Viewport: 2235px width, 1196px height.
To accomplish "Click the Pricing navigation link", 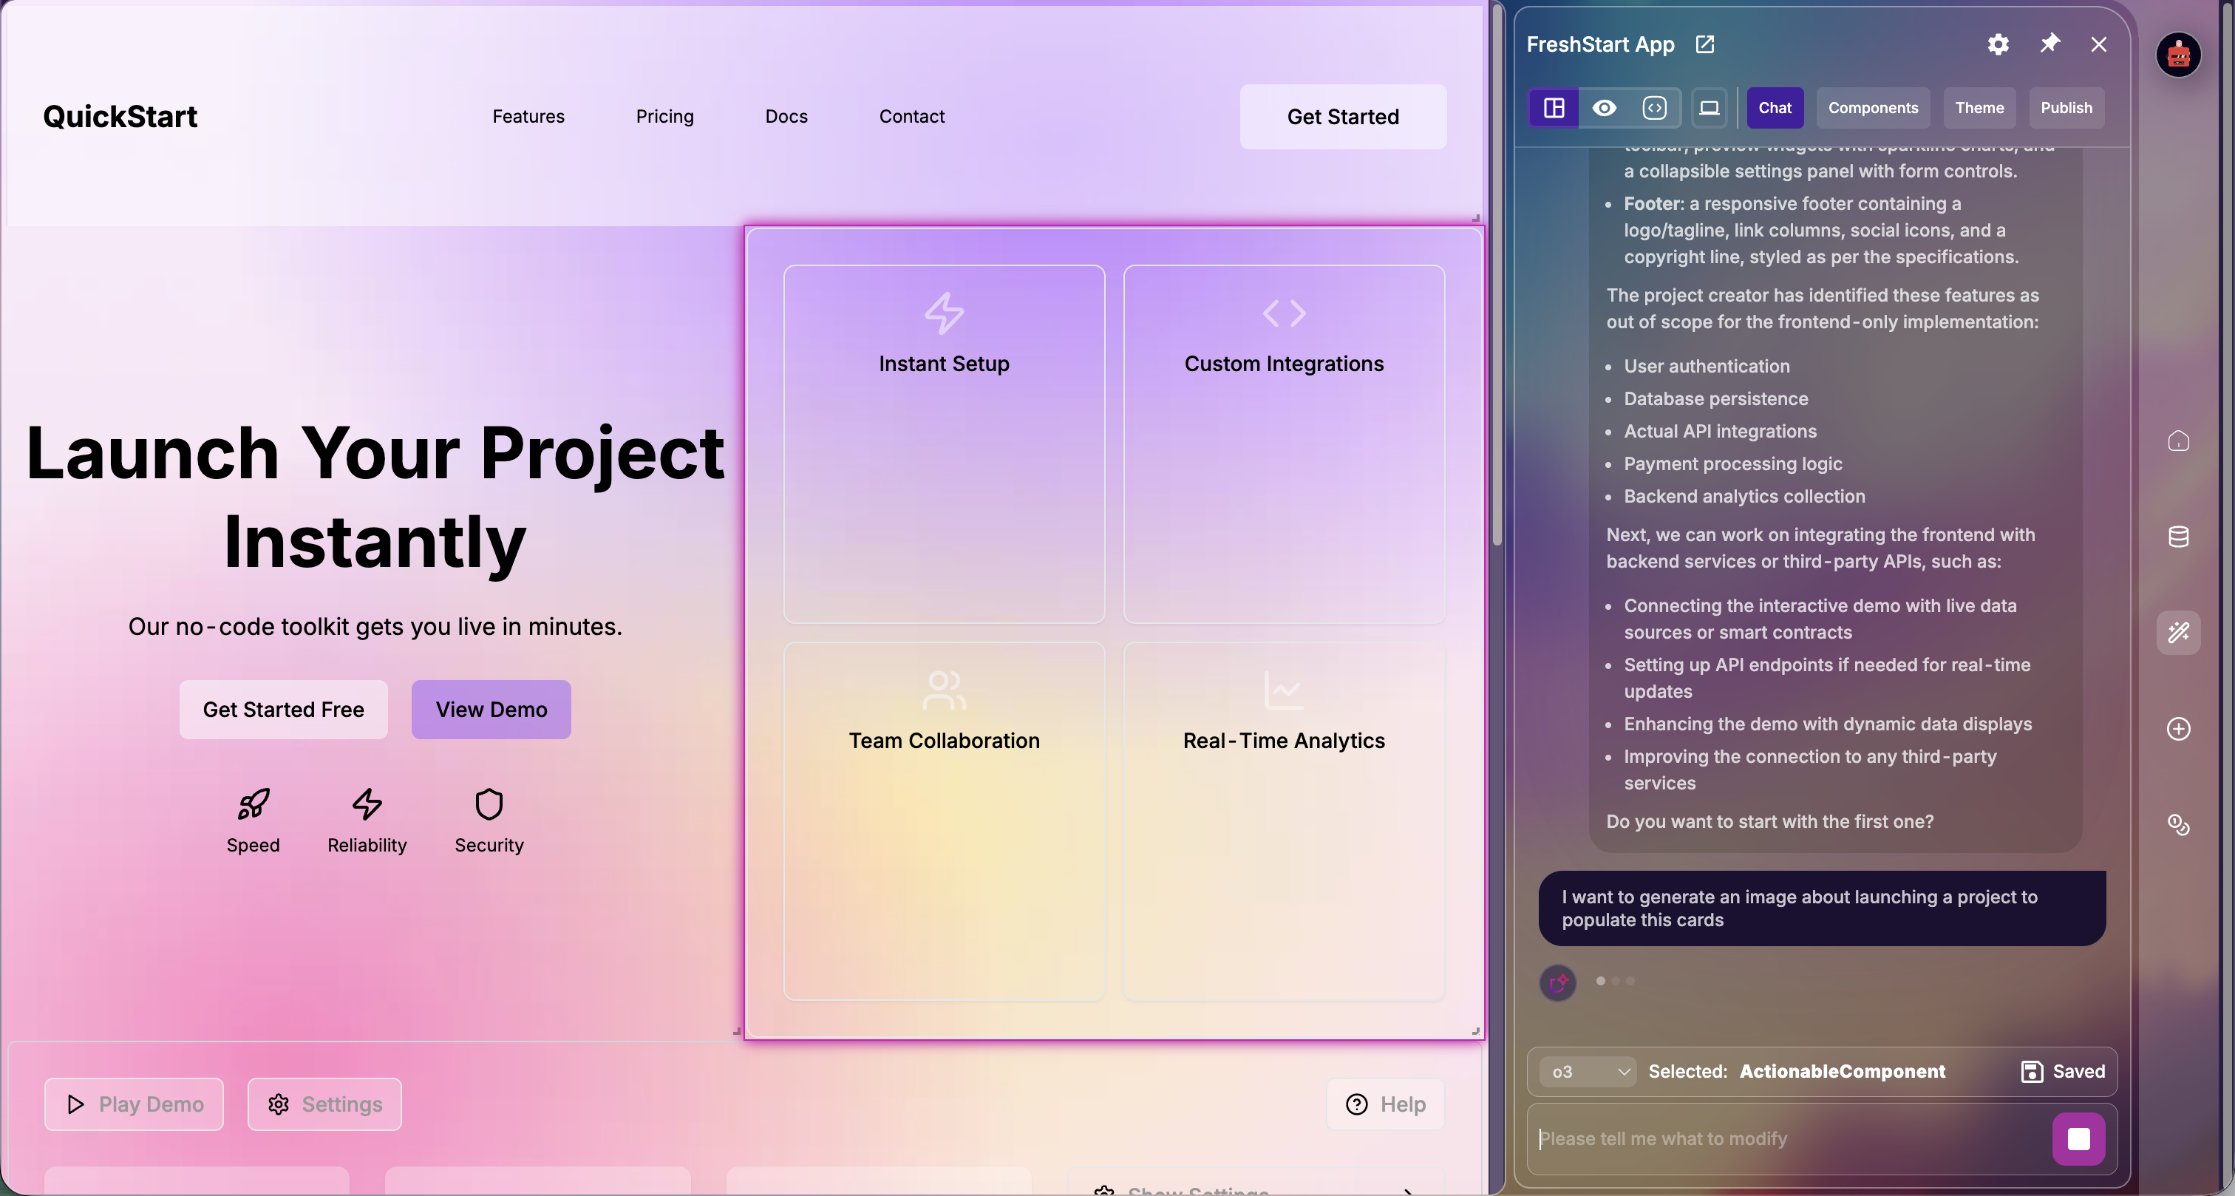I will 664,116.
